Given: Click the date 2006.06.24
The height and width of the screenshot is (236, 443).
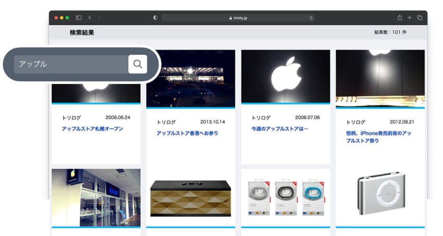Looking at the screenshot, I should point(118,117).
